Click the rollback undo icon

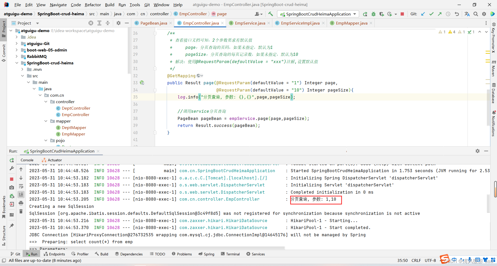(x=457, y=14)
